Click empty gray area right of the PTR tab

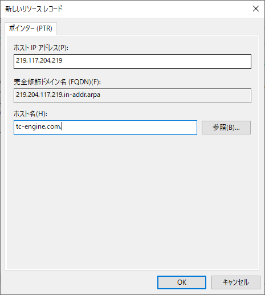[158, 27]
